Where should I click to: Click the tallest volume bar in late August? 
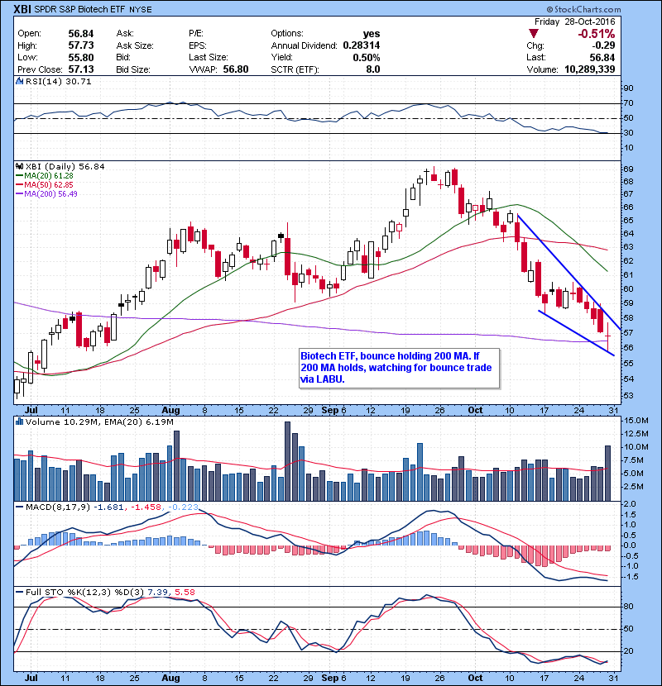[287, 461]
